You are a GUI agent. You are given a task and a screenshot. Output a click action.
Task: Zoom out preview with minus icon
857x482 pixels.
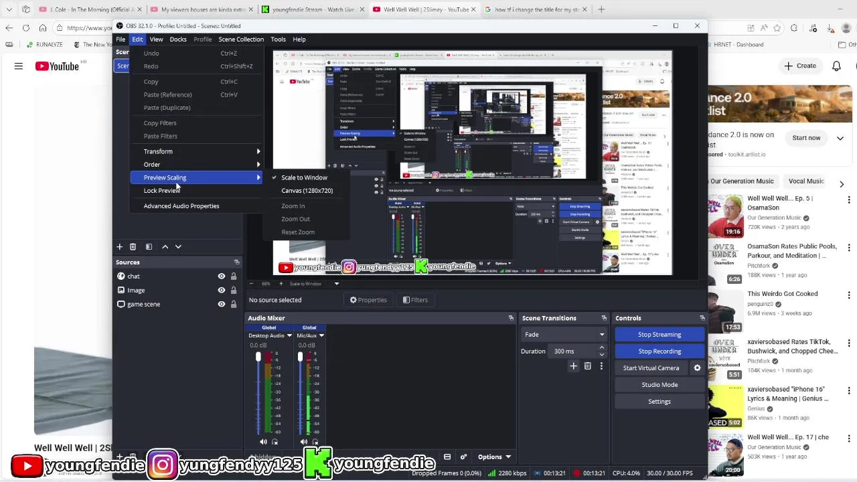point(250,284)
